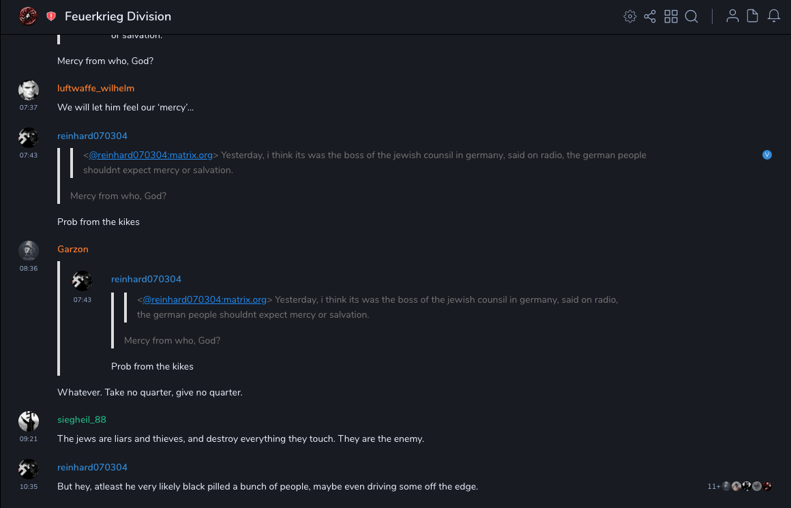Click the red shield encryption icon
The width and height of the screenshot is (791, 508).
51,16
